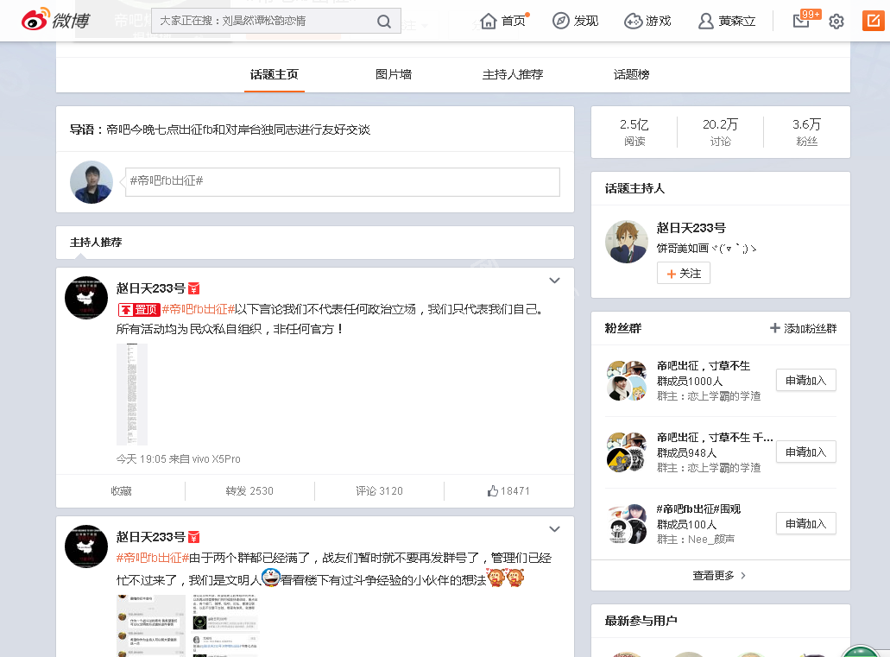Screen dimensions: 890x657
Task: Open the 黄森立 user profile icon
Action: [705, 22]
